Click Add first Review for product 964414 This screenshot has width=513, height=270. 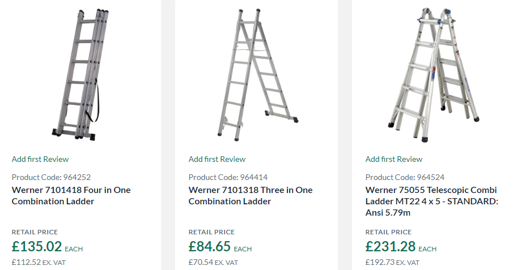point(217,159)
